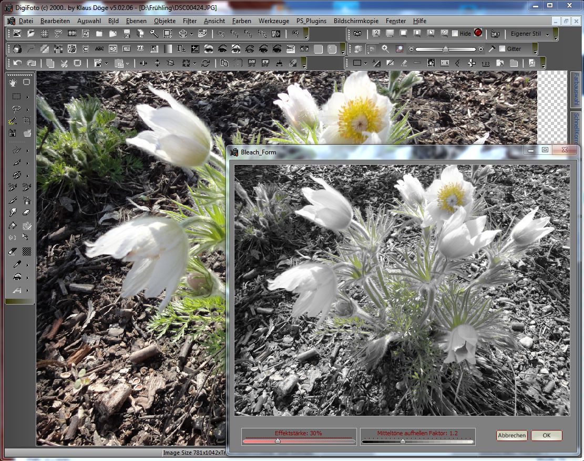584x461 pixels.
Task: Select the hand pan tool
Action: [13, 82]
